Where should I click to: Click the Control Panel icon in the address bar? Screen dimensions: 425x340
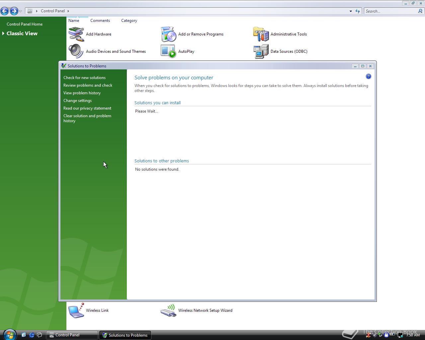(x=30, y=11)
